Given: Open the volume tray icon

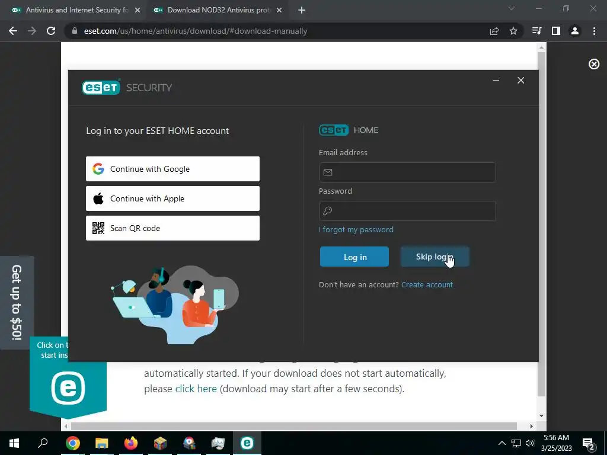Looking at the screenshot, I should (x=530, y=443).
